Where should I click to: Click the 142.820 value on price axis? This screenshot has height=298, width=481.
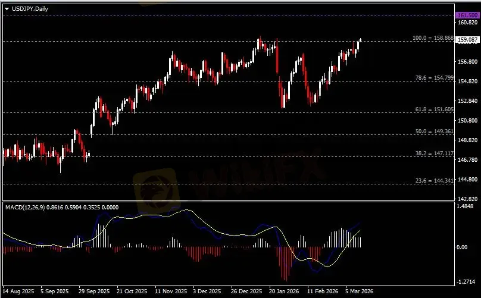coord(468,199)
